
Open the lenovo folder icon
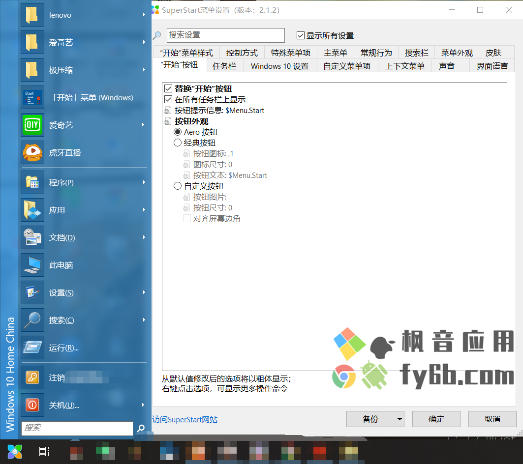click(32, 15)
